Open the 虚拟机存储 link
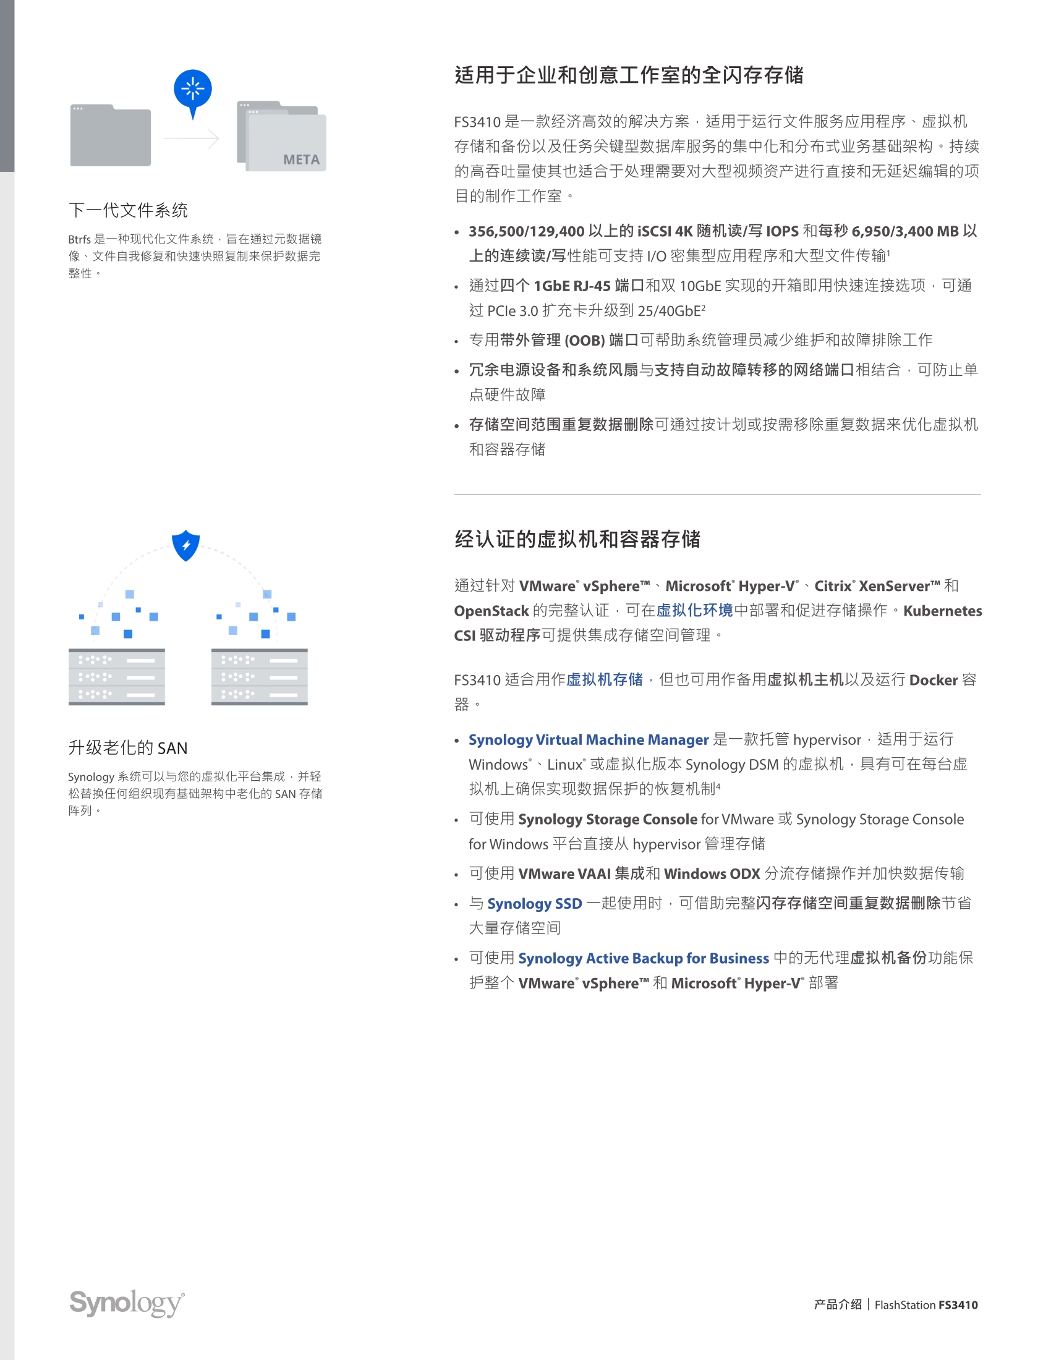The height and width of the screenshot is (1360, 1051). click(605, 679)
